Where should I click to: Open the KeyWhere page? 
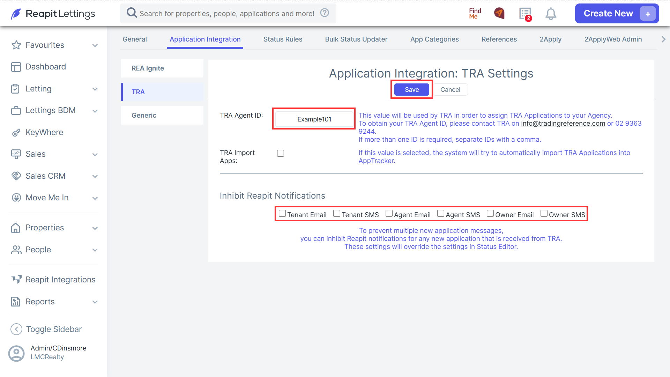click(x=44, y=133)
